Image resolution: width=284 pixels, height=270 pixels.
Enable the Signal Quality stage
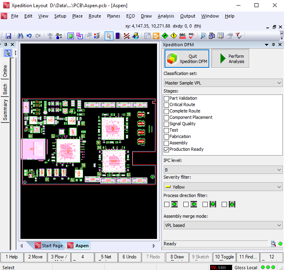[166, 124]
